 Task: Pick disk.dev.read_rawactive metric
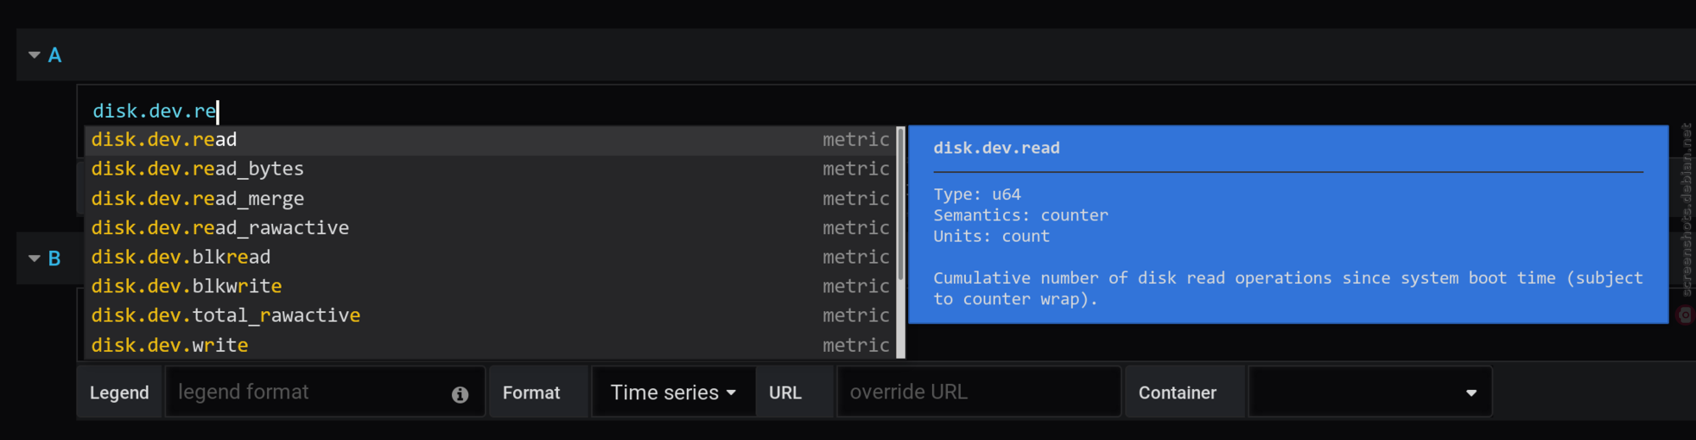491,228
